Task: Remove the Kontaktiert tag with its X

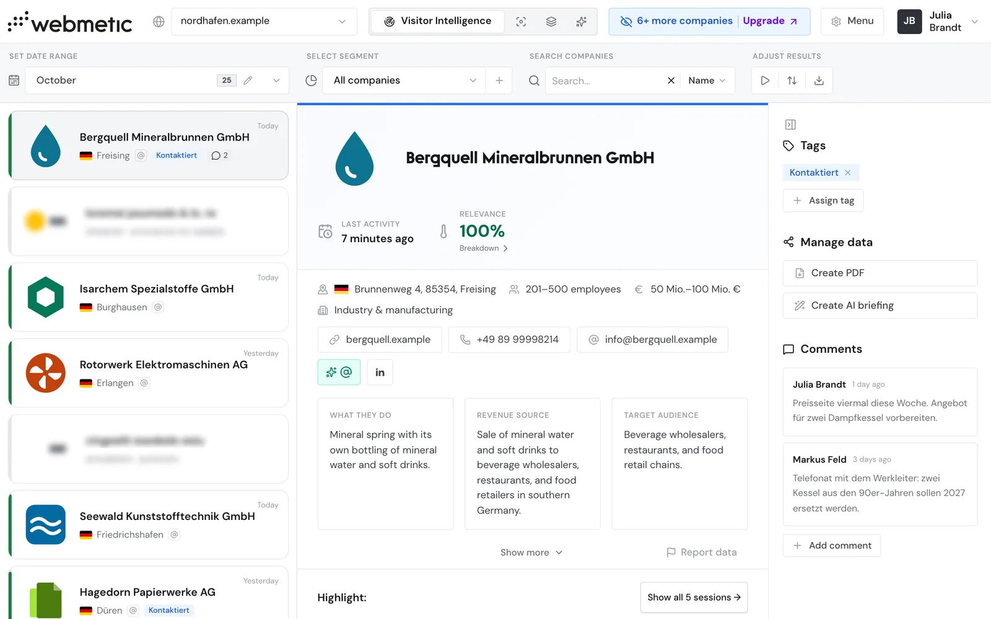Action: pos(848,173)
